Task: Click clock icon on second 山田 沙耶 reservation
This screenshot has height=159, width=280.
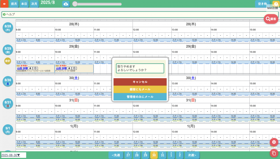Action: tap(75, 68)
